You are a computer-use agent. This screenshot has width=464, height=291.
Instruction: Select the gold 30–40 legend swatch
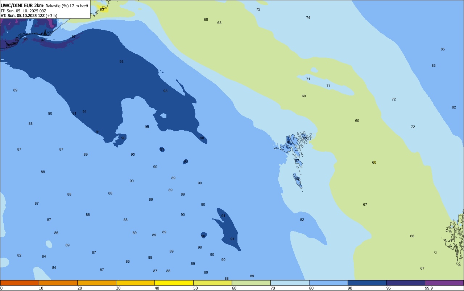(135, 283)
